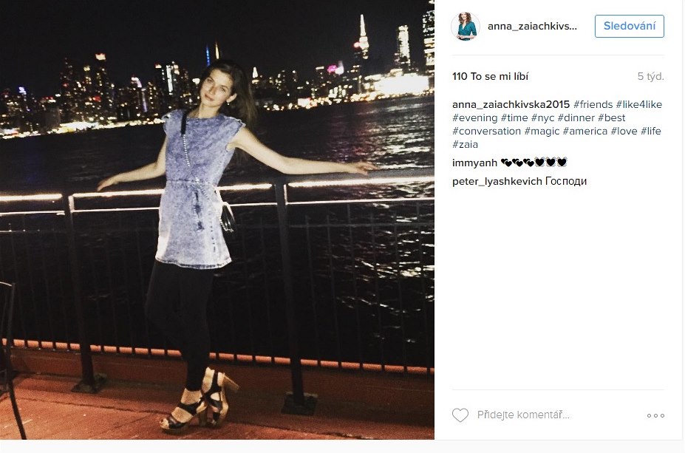View the peter_lyashkevich commenter profile

[x=497, y=181]
